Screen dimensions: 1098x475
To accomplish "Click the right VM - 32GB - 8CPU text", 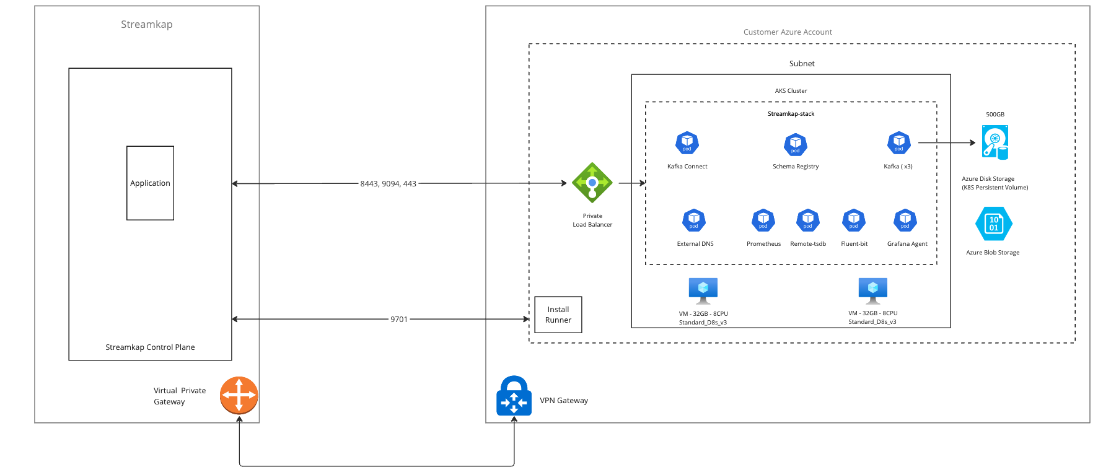I will (873, 313).
